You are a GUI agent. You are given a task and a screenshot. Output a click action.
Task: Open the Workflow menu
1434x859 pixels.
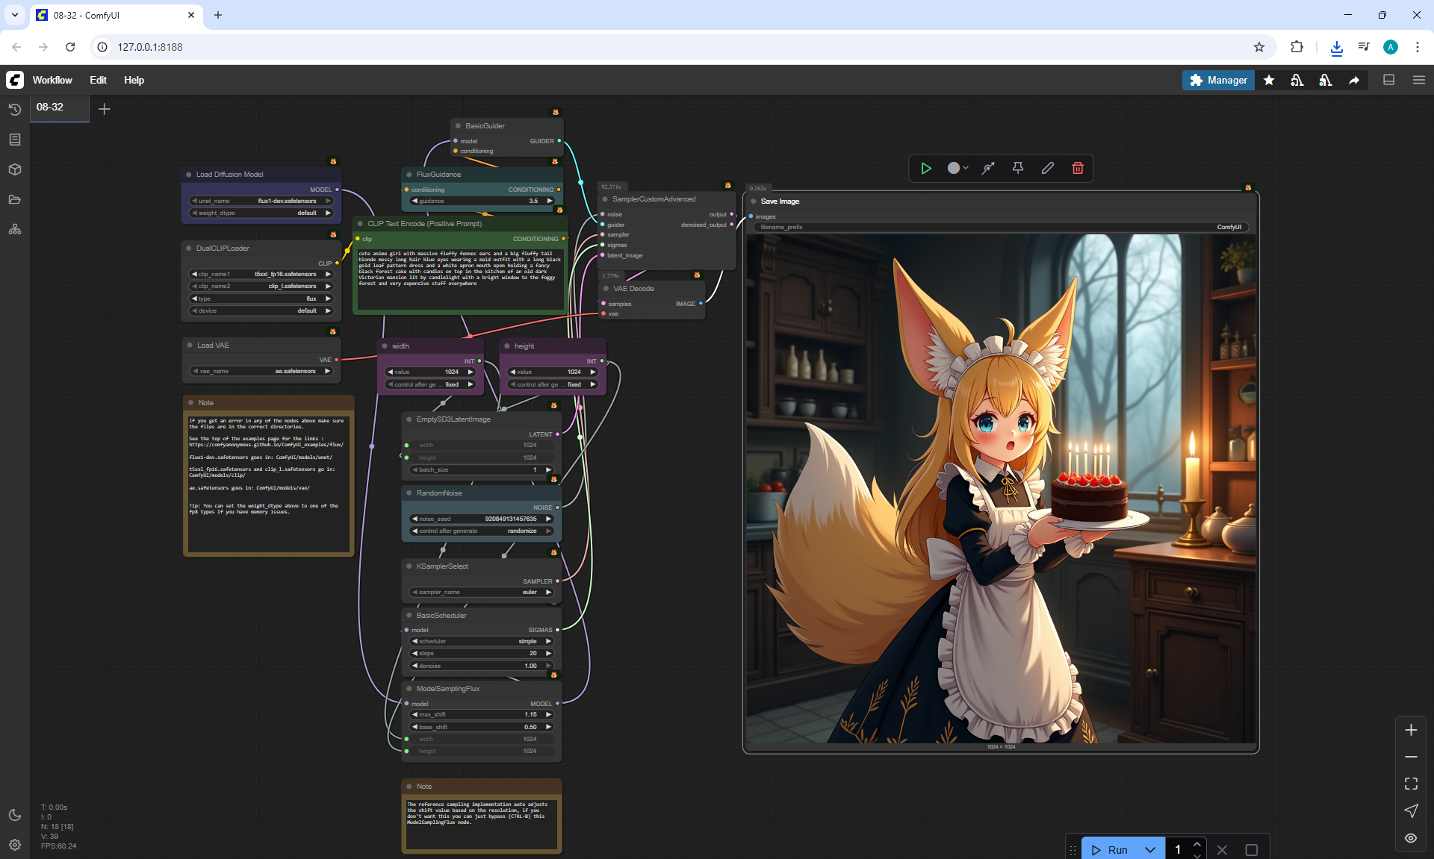tap(52, 80)
